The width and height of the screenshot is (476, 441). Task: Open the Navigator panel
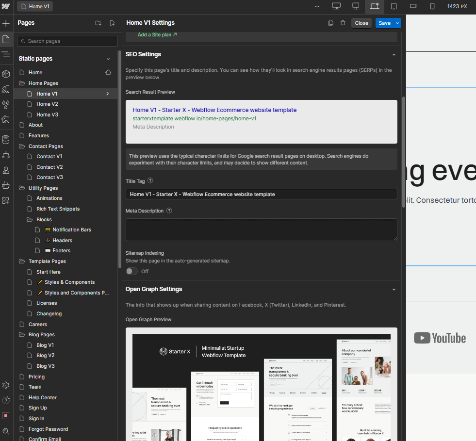point(6,54)
